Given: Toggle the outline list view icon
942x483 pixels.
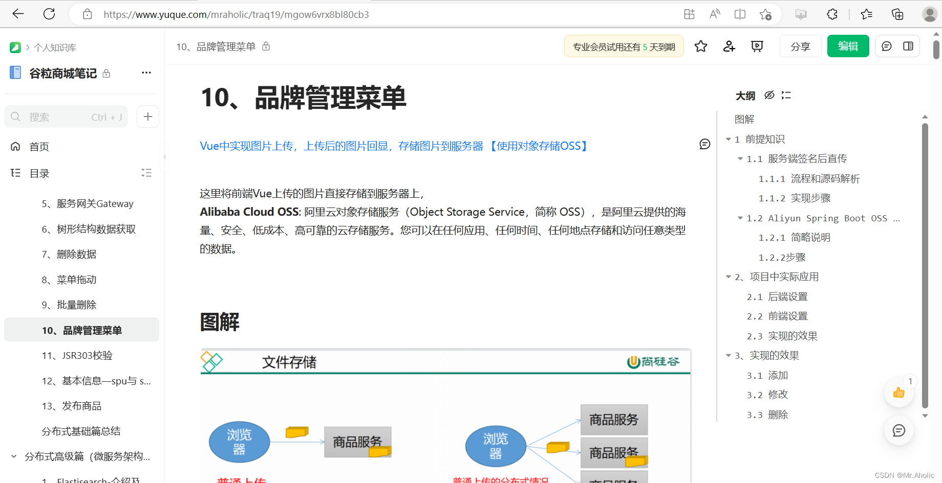Looking at the screenshot, I should [x=786, y=96].
